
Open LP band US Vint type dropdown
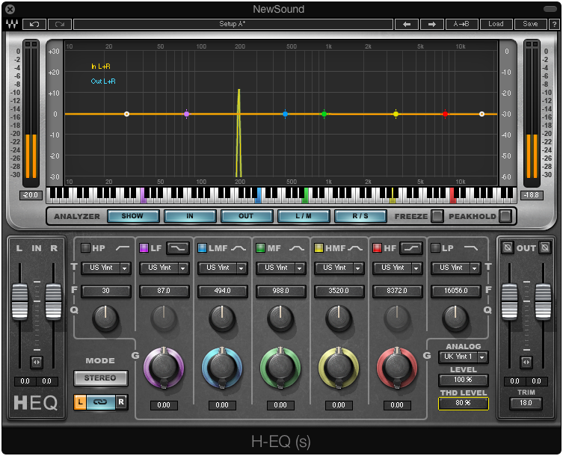click(x=456, y=268)
